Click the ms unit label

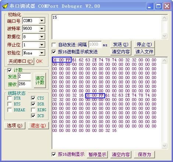(105, 45)
